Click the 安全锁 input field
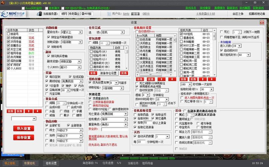This screenshot has height=167, width=269. point(115,129)
